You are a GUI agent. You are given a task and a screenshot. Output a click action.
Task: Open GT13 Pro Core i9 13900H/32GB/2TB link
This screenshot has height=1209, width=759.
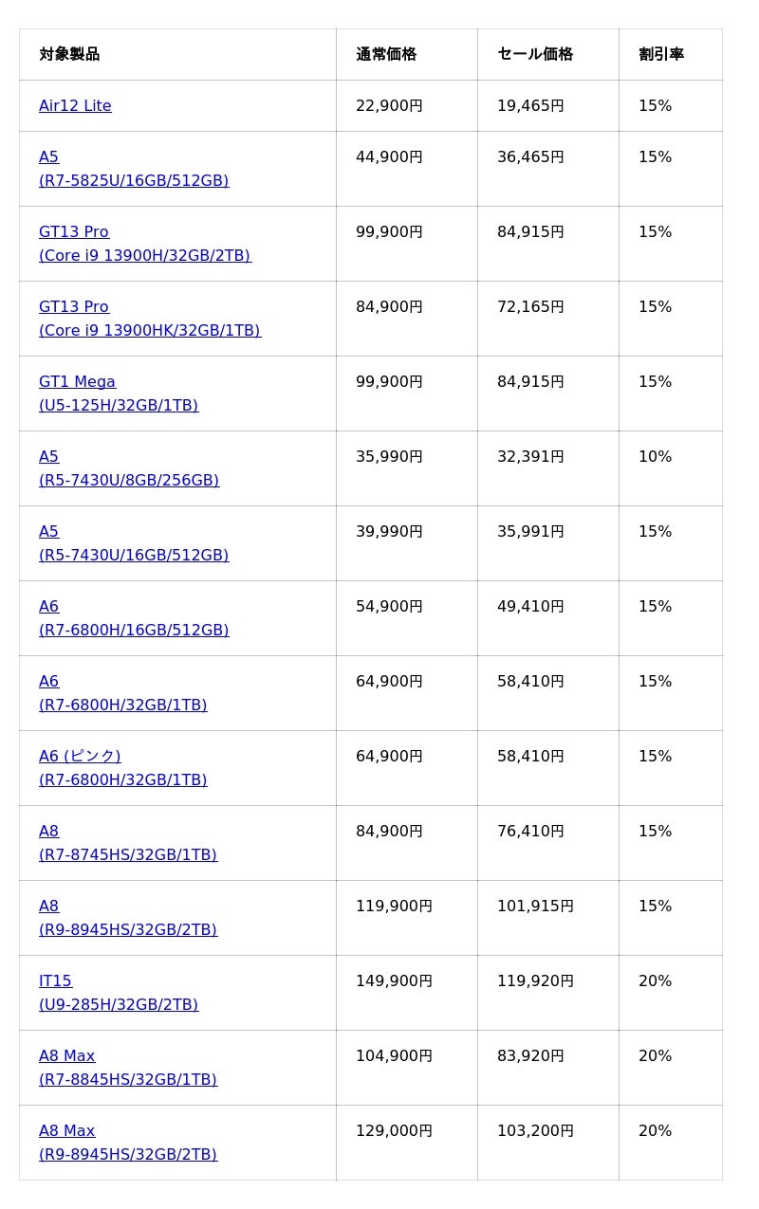click(144, 255)
